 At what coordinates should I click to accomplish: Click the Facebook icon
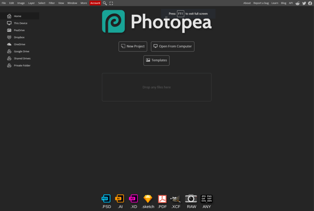click(310, 3)
